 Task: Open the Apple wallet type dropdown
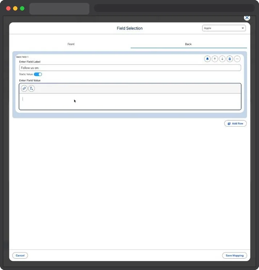coord(224,28)
